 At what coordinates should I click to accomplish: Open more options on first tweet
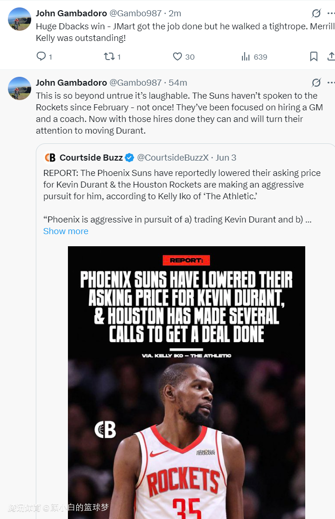point(331,13)
